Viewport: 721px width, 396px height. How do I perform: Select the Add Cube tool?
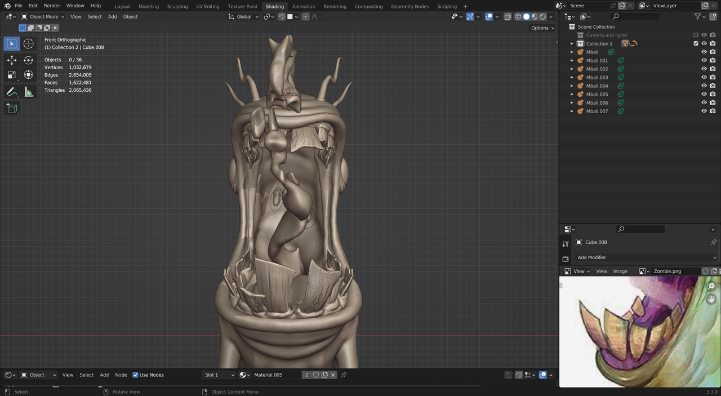coord(12,109)
